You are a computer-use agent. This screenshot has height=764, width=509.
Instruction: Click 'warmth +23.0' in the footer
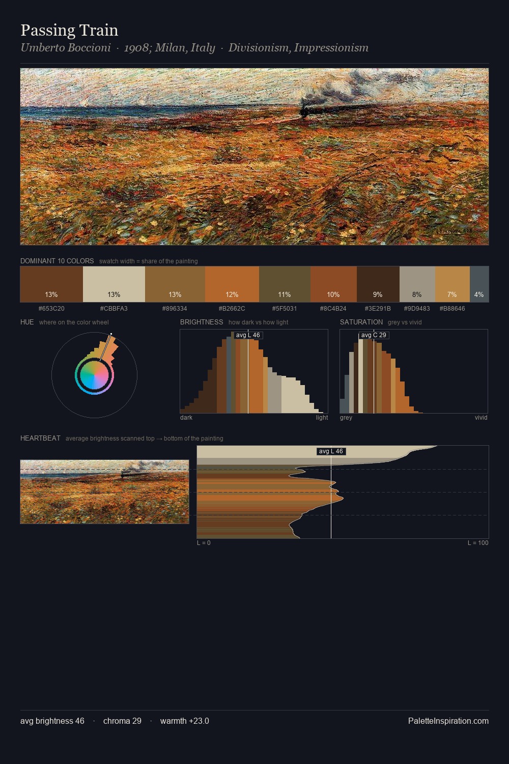click(x=185, y=721)
